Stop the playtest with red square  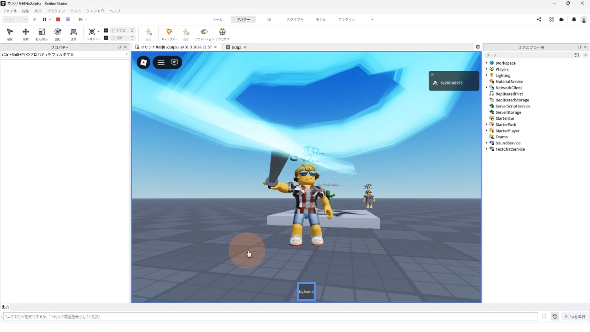tap(58, 19)
